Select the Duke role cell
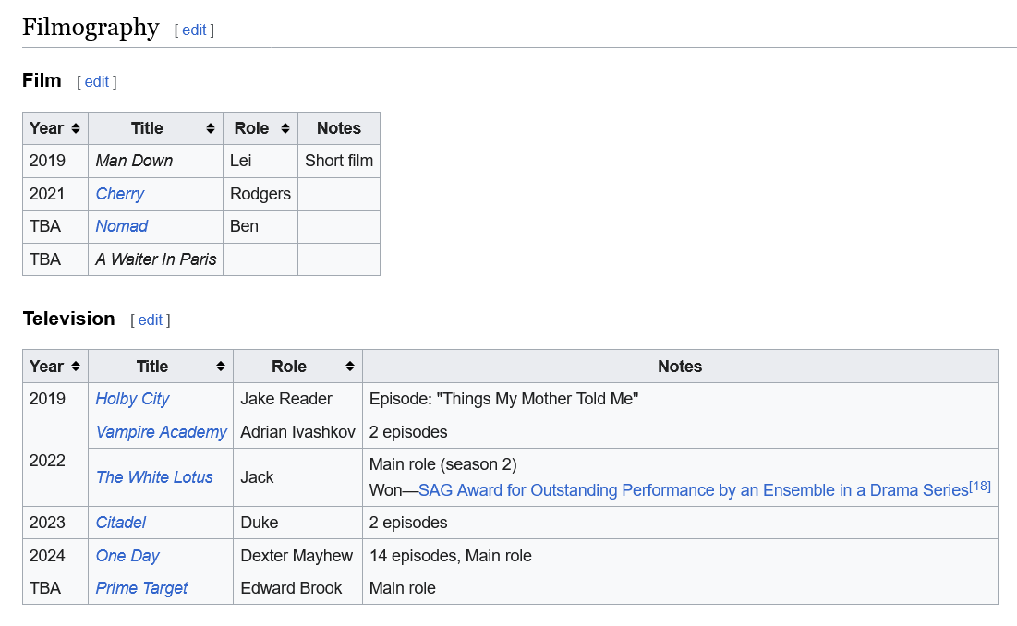Screen dimensions: 1017x626 tap(297, 523)
